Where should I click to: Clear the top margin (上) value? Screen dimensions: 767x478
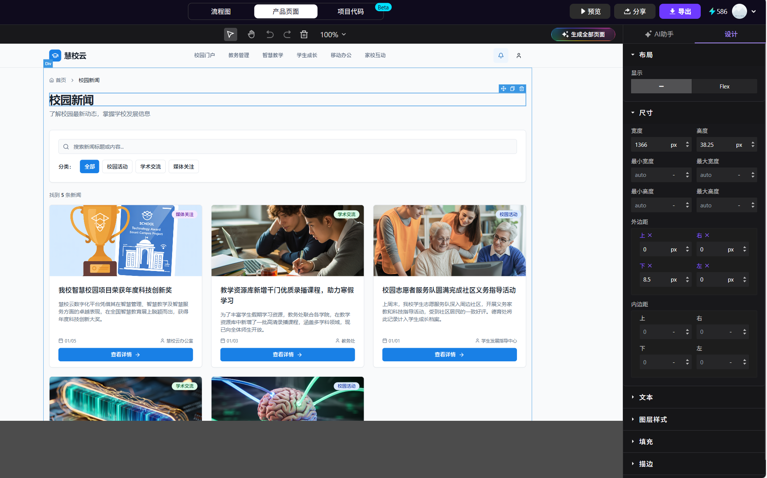tap(650, 235)
